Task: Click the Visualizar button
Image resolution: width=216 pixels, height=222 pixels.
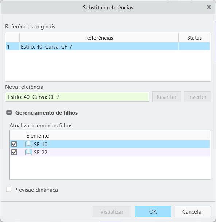Action: pos(112,211)
